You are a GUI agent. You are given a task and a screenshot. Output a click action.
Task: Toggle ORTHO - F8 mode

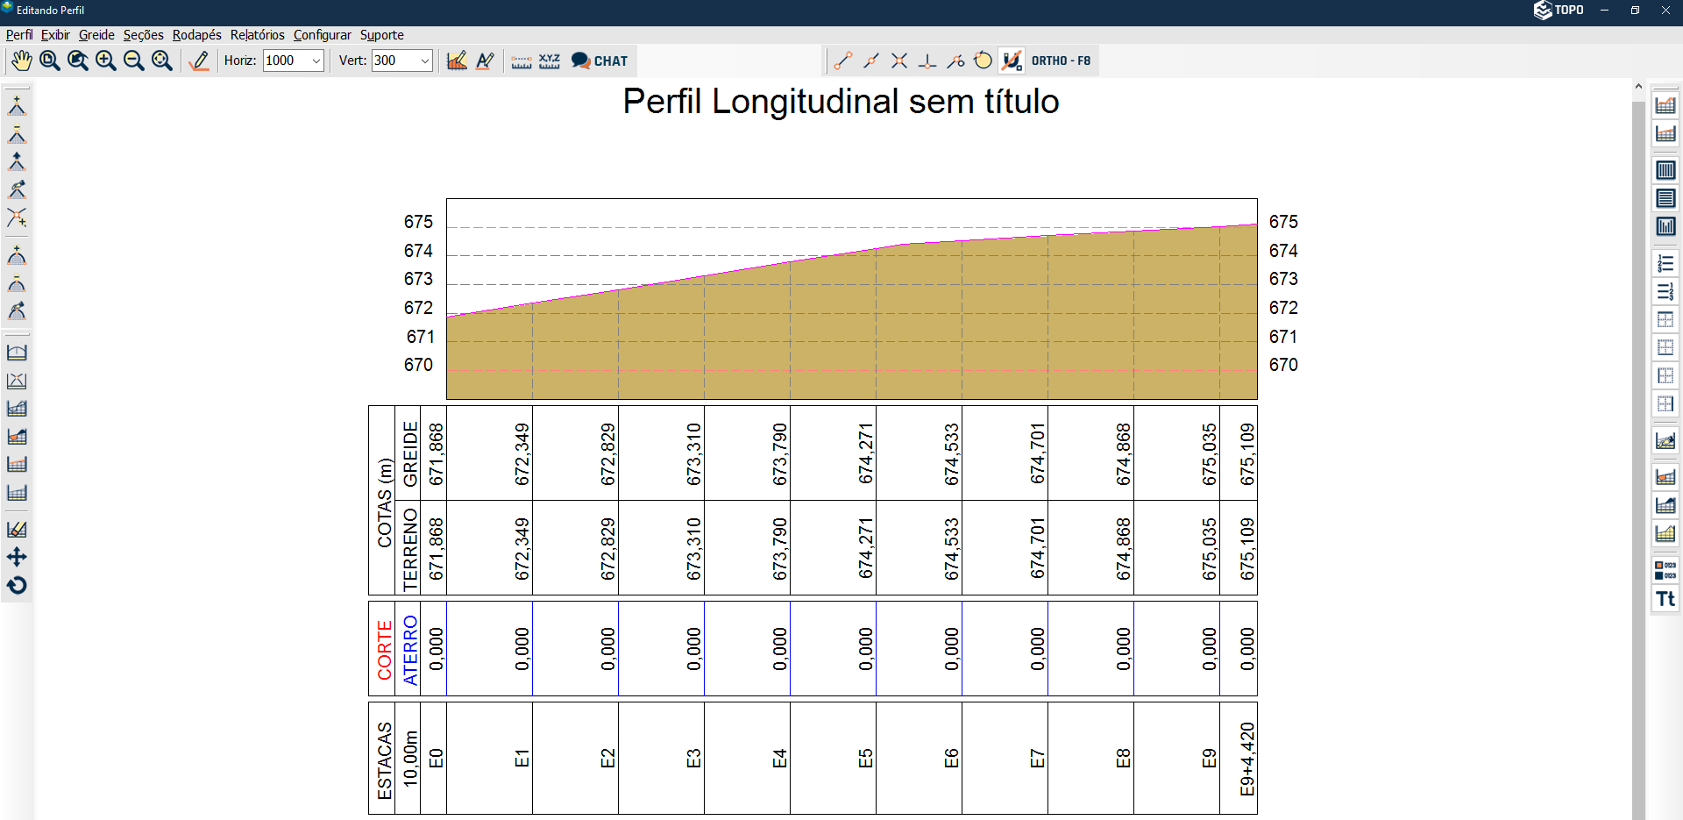[1061, 61]
